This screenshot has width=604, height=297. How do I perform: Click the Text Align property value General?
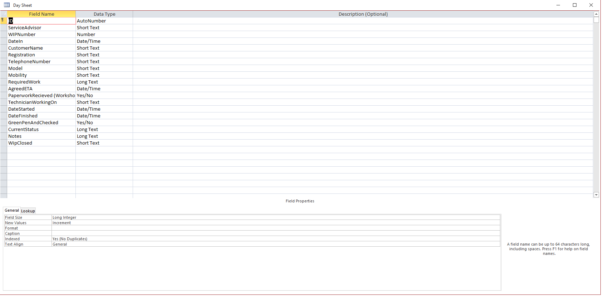[276, 244]
